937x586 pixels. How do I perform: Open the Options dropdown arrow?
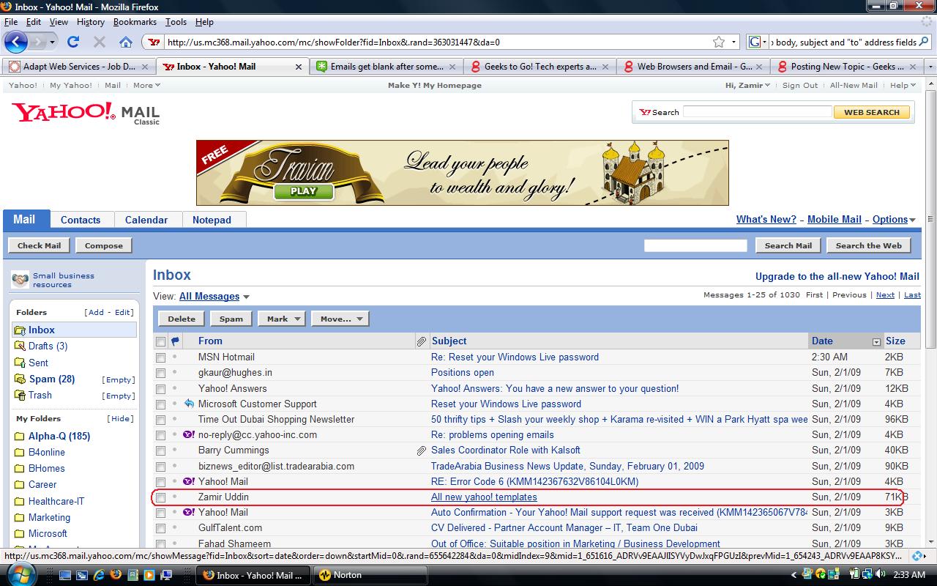pyautogui.click(x=913, y=220)
